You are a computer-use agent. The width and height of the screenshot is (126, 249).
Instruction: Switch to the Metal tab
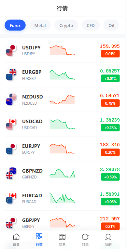(40, 25)
